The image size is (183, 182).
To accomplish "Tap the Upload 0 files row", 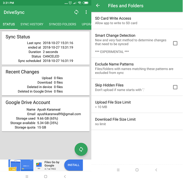I will click(x=52, y=78).
